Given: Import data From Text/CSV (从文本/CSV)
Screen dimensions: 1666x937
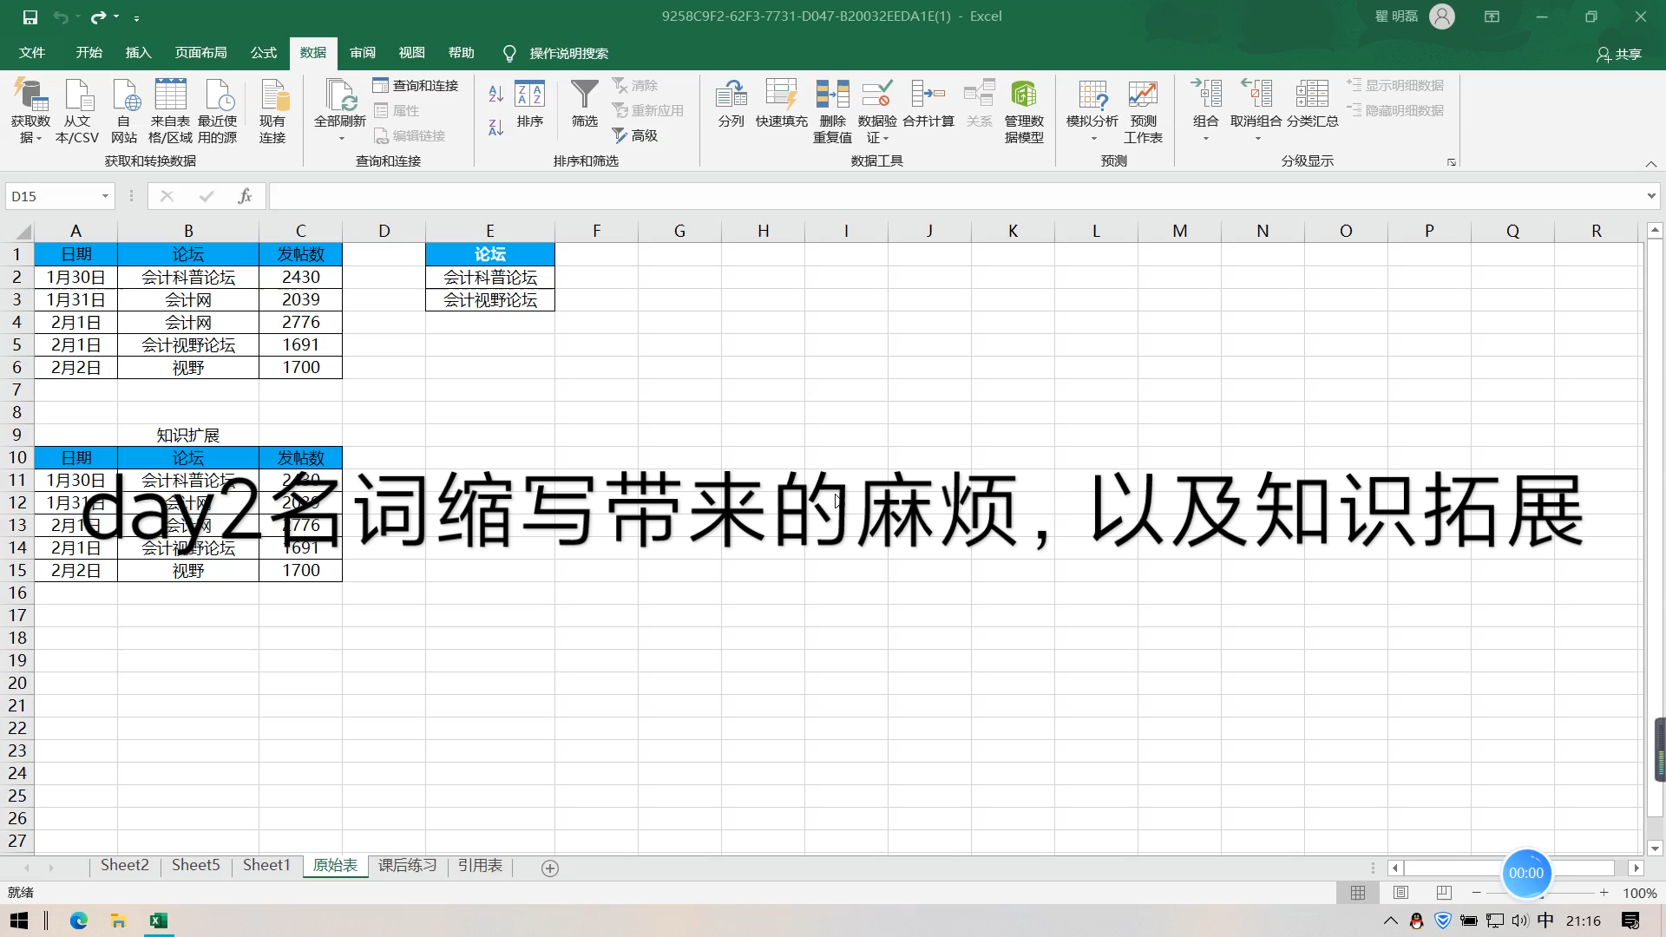Looking at the screenshot, I should pos(77,111).
